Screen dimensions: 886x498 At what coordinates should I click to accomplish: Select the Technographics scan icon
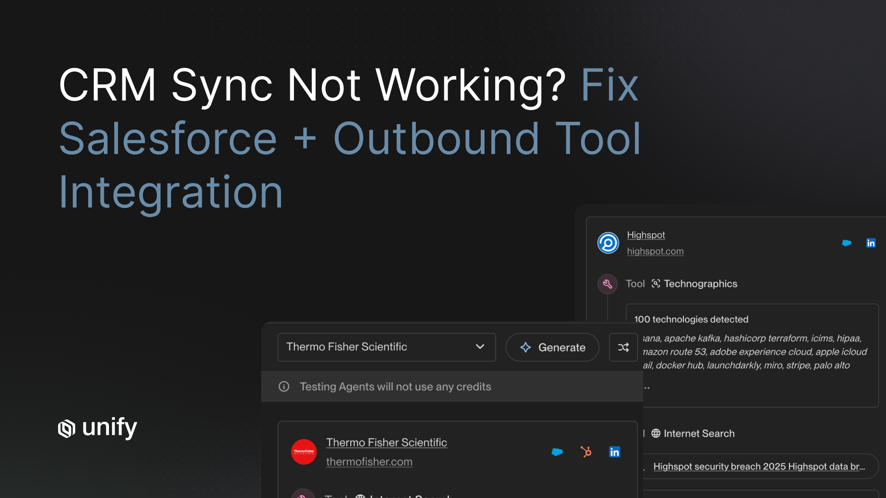(656, 284)
